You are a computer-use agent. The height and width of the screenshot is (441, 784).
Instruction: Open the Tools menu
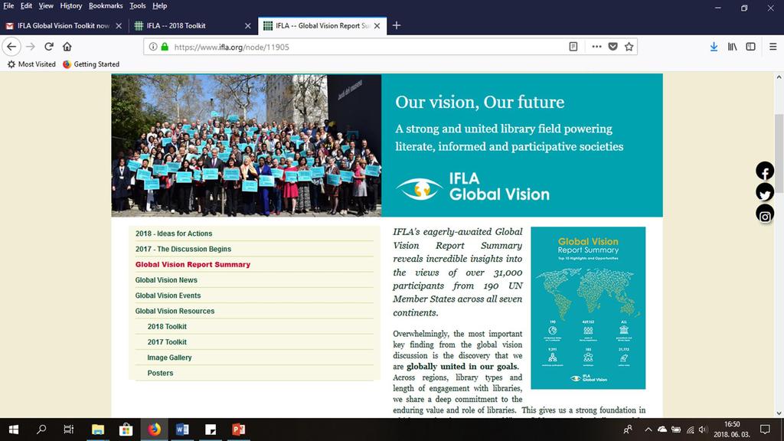pyautogui.click(x=138, y=6)
